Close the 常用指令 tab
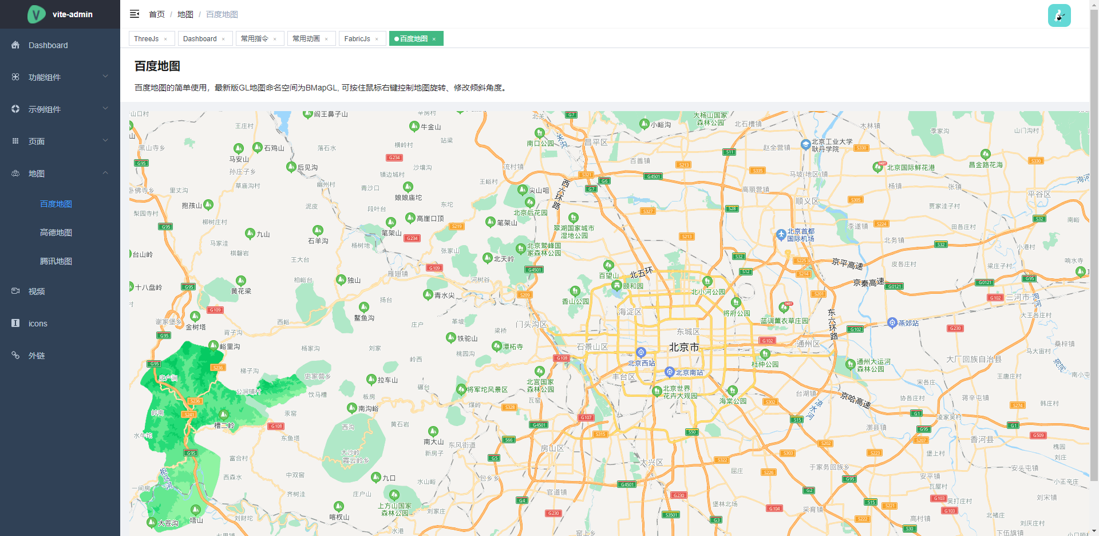Viewport: 1099px width, 536px height. pos(275,39)
